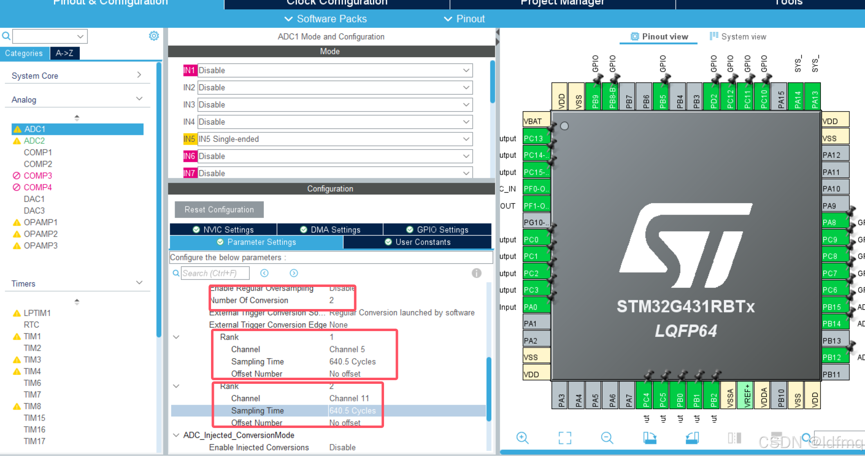Open IN5 Single-ended mode dropdown
The image size is (865, 457).
[466, 139]
